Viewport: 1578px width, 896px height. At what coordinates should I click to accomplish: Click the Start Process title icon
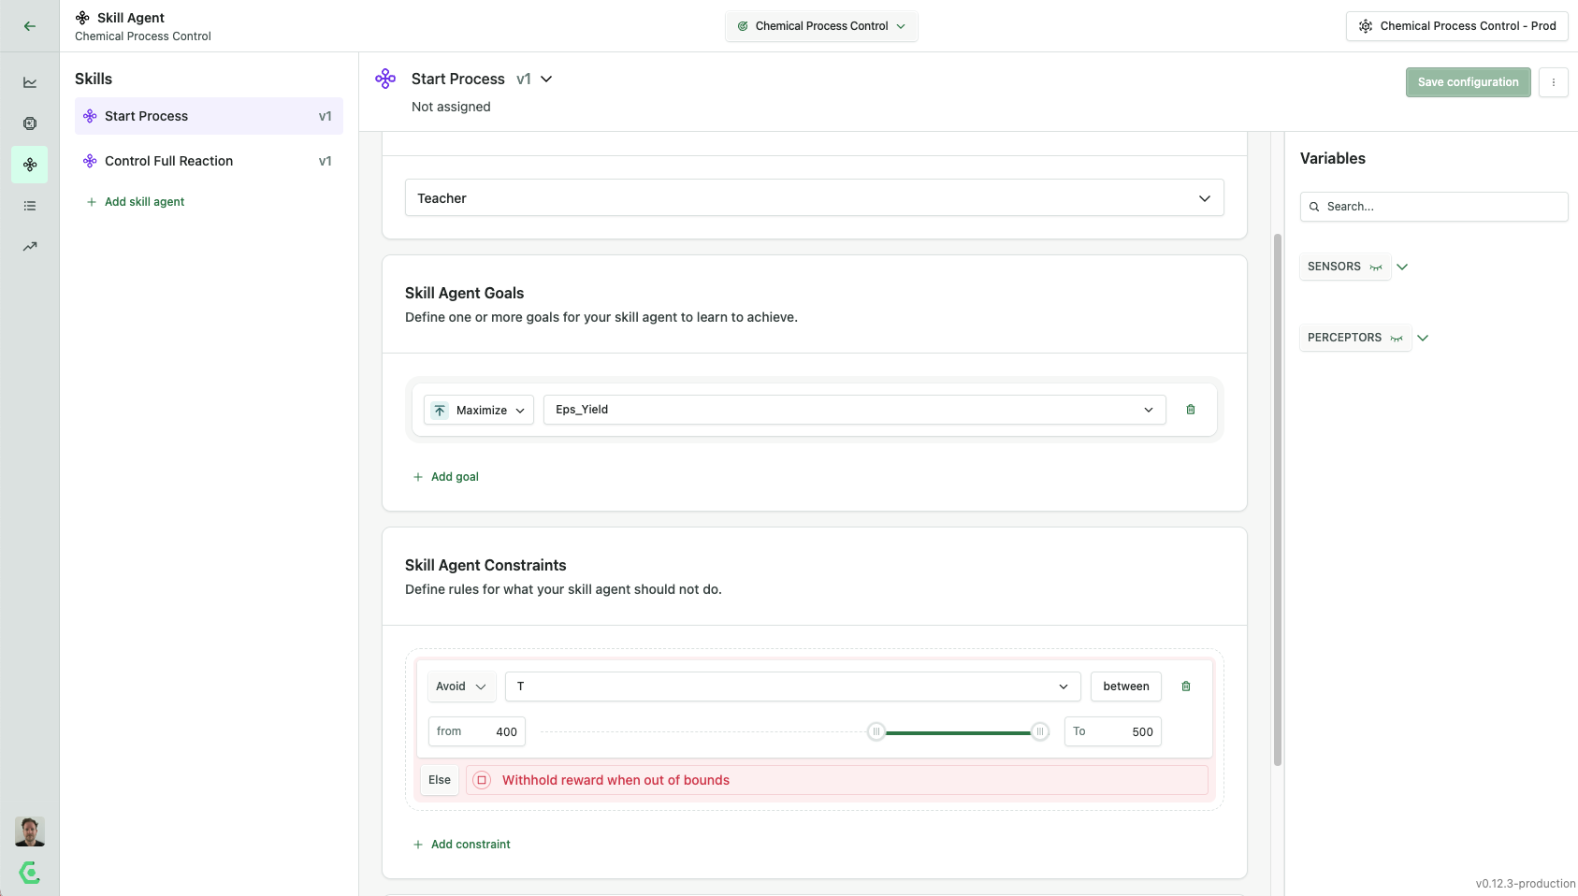[x=385, y=79]
